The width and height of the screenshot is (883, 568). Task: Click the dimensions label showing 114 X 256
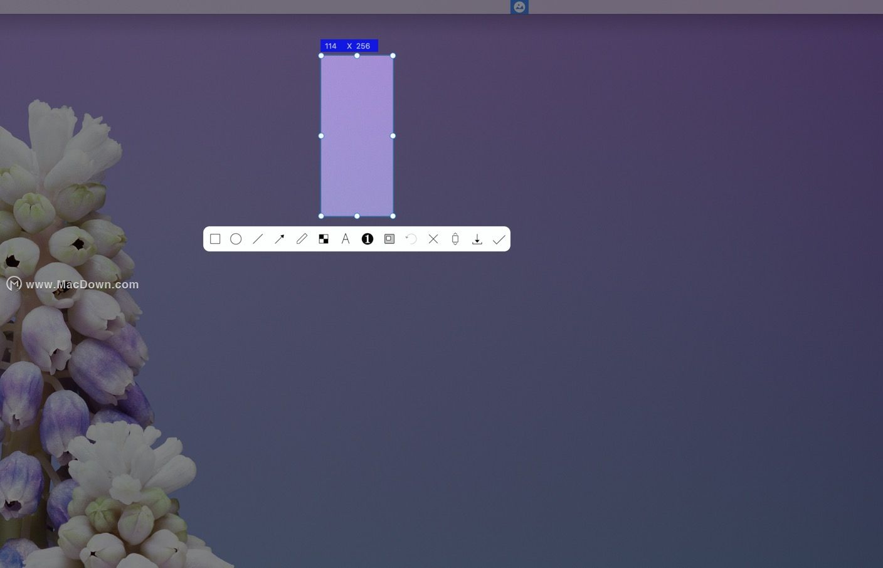pyautogui.click(x=349, y=46)
